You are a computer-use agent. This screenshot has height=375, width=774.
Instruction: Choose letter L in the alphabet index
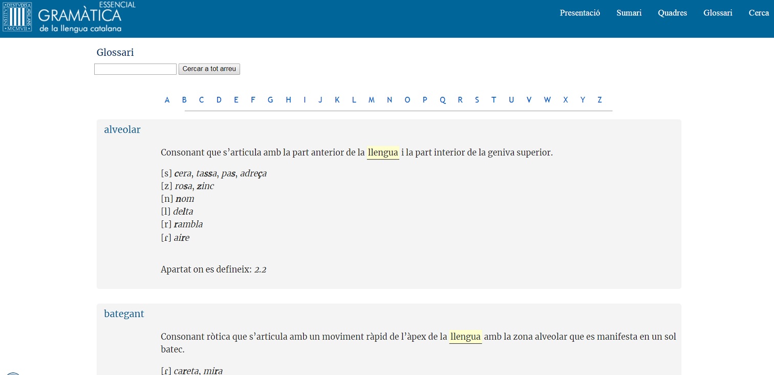354,100
